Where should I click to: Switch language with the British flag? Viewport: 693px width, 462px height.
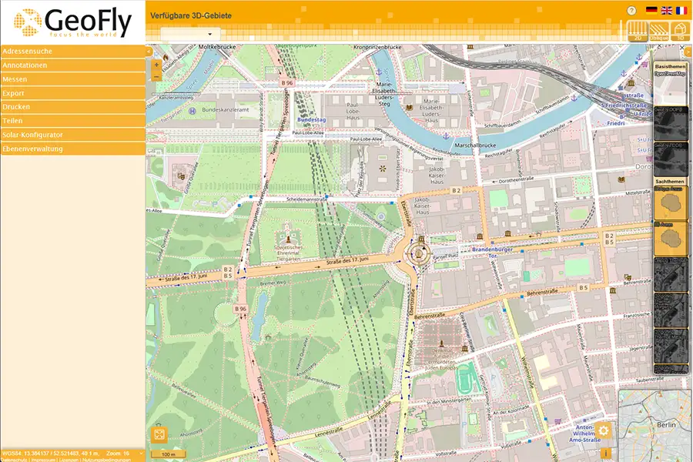[x=666, y=11]
